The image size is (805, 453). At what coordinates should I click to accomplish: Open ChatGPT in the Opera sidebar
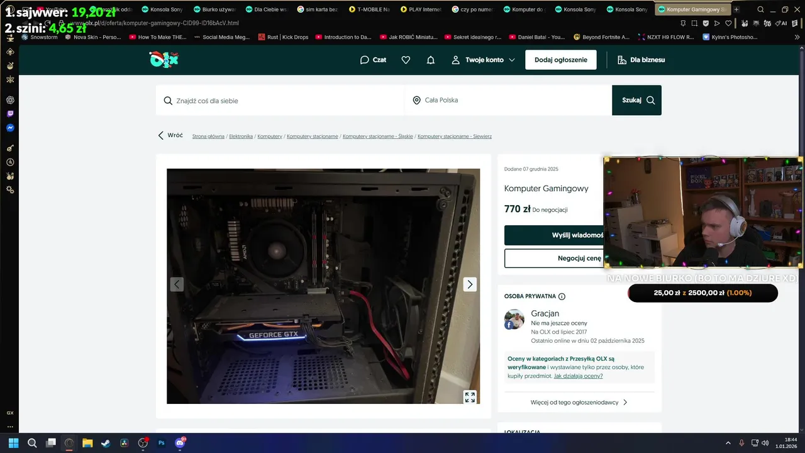pyautogui.click(x=10, y=100)
